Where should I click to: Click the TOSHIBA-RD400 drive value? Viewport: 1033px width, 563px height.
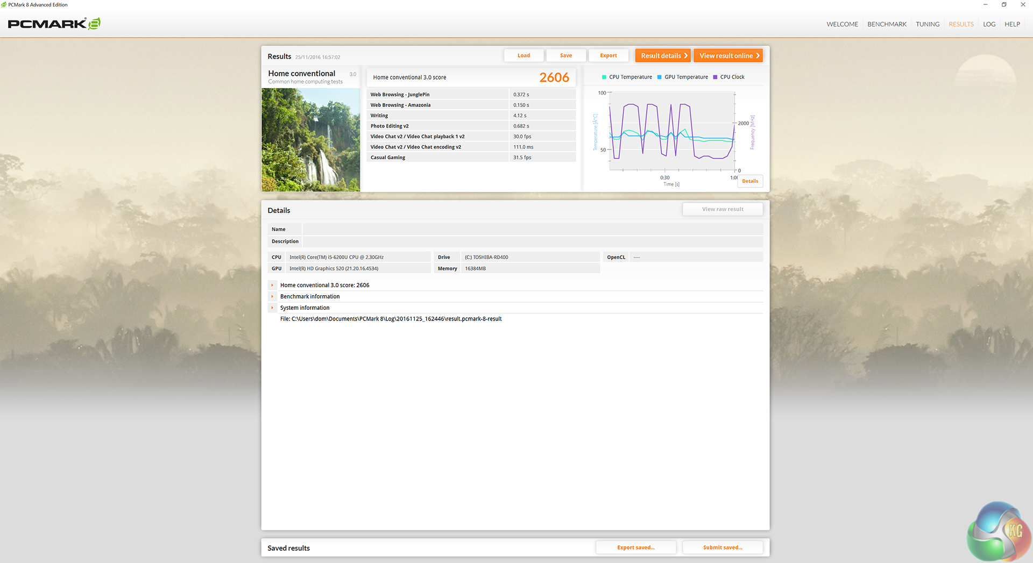486,257
